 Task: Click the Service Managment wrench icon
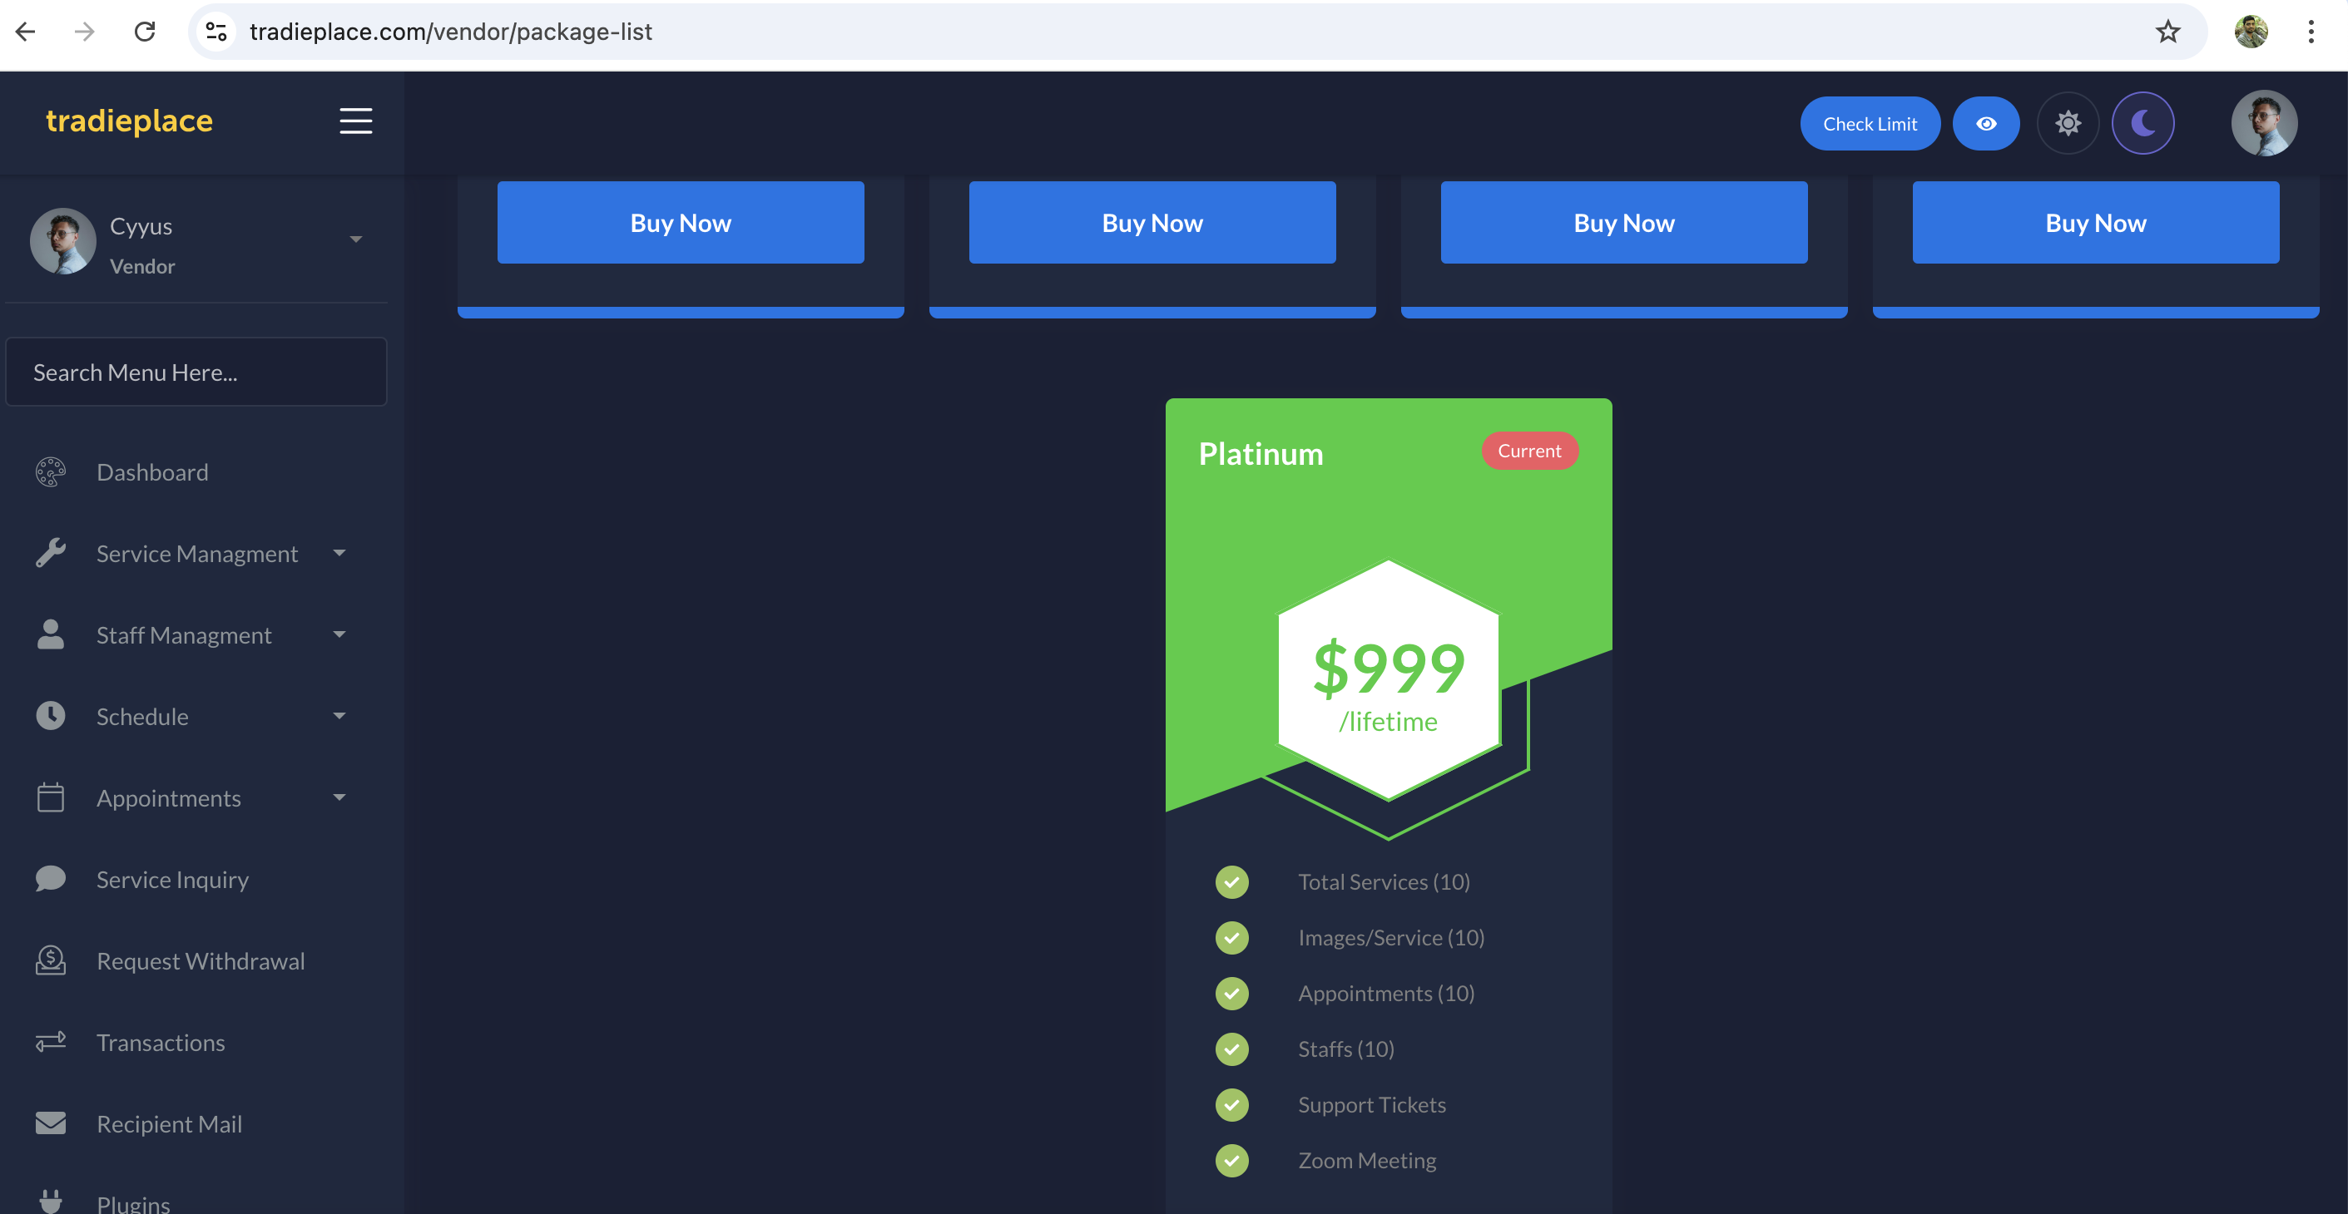click(x=51, y=553)
